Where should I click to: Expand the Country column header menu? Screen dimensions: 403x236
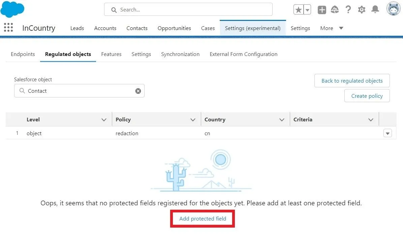[282, 120]
